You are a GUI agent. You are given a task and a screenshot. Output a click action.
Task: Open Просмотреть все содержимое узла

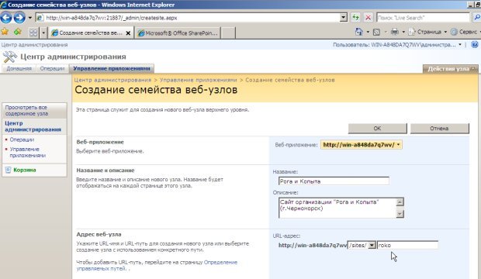tap(26, 110)
